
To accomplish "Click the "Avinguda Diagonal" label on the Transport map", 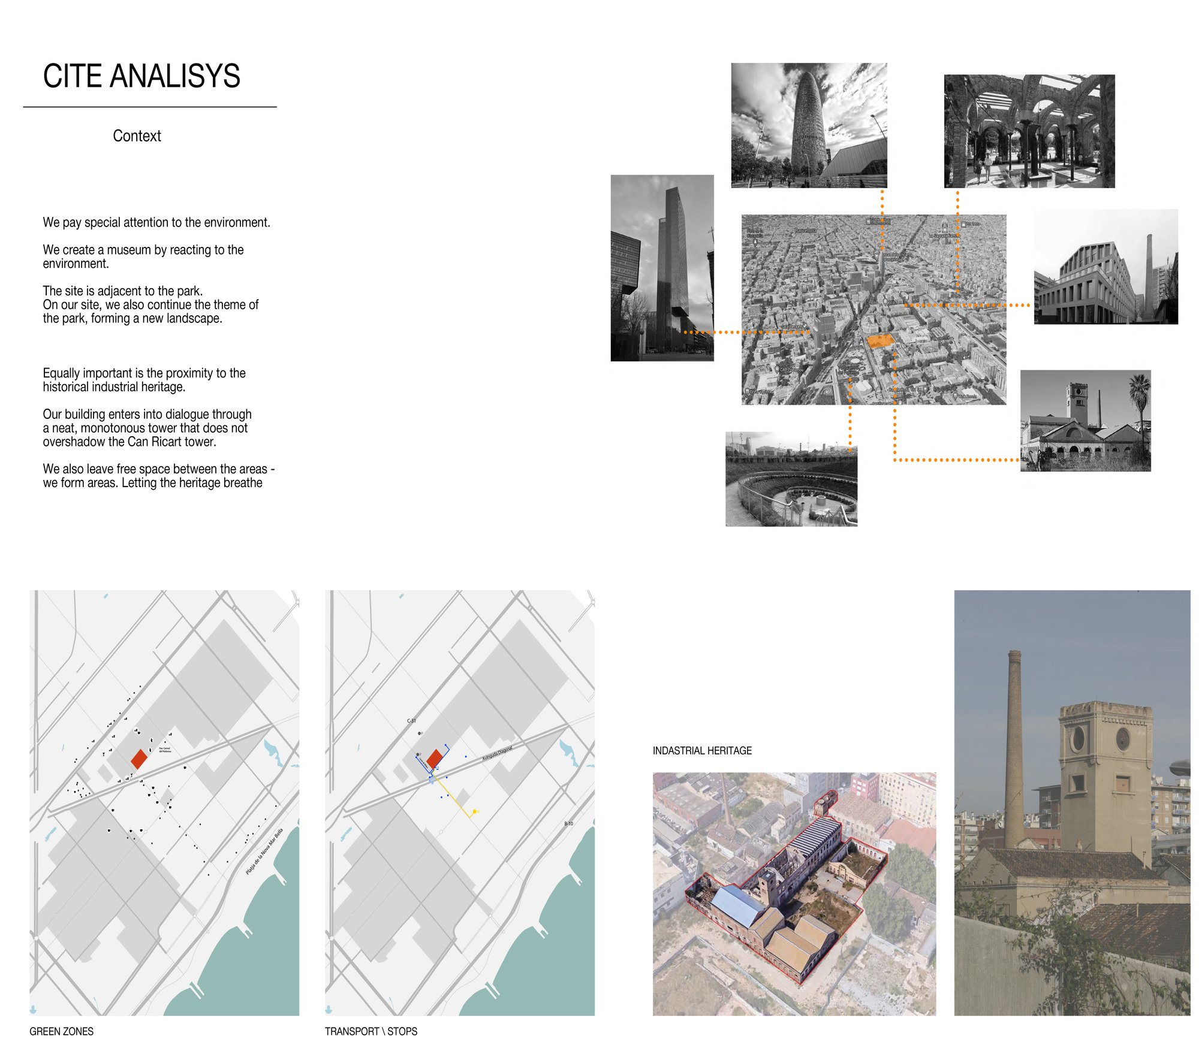I will [498, 754].
